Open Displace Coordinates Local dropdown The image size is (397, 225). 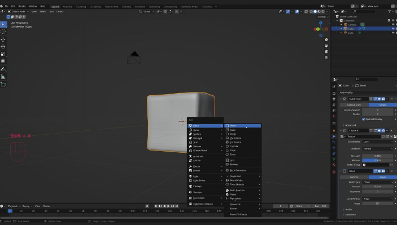tap(378, 142)
